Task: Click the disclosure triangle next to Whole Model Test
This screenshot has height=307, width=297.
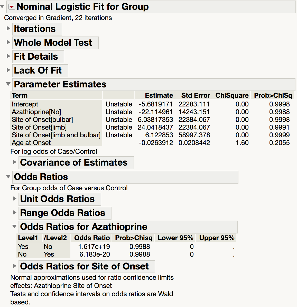Action: tap(8, 42)
